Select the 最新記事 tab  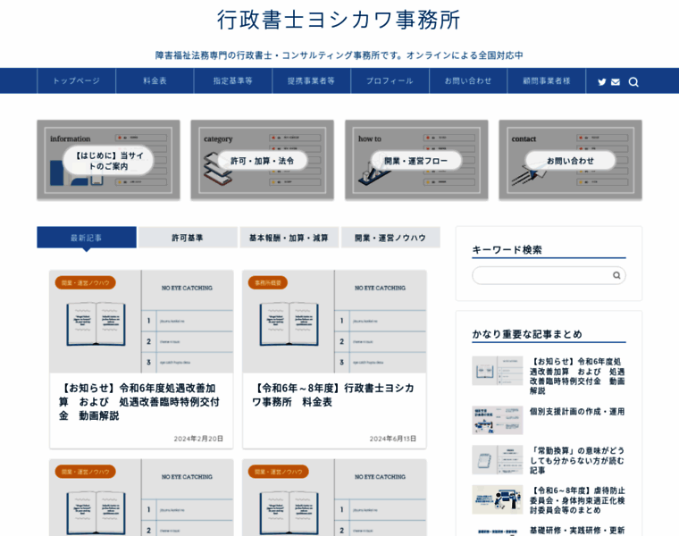(x=87, y=238)
